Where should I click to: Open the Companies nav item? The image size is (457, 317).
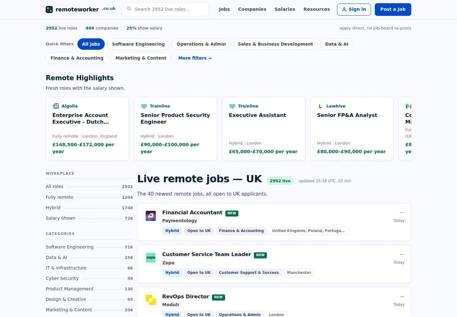[x=252, y=9]
